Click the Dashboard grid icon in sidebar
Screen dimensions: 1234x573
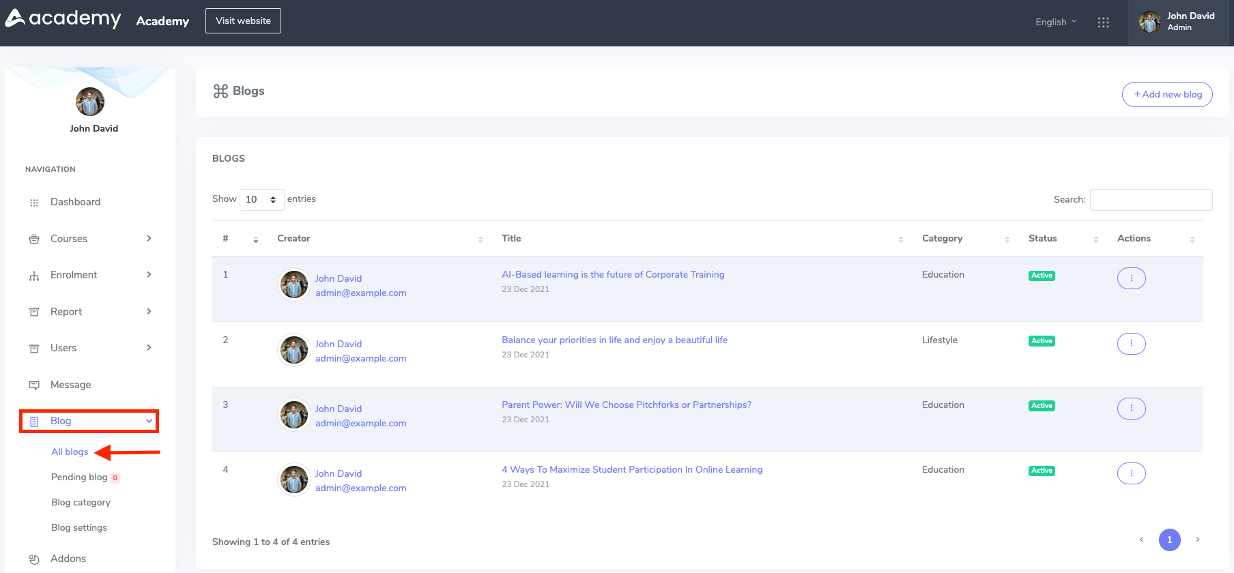click(x=34, y=203)
